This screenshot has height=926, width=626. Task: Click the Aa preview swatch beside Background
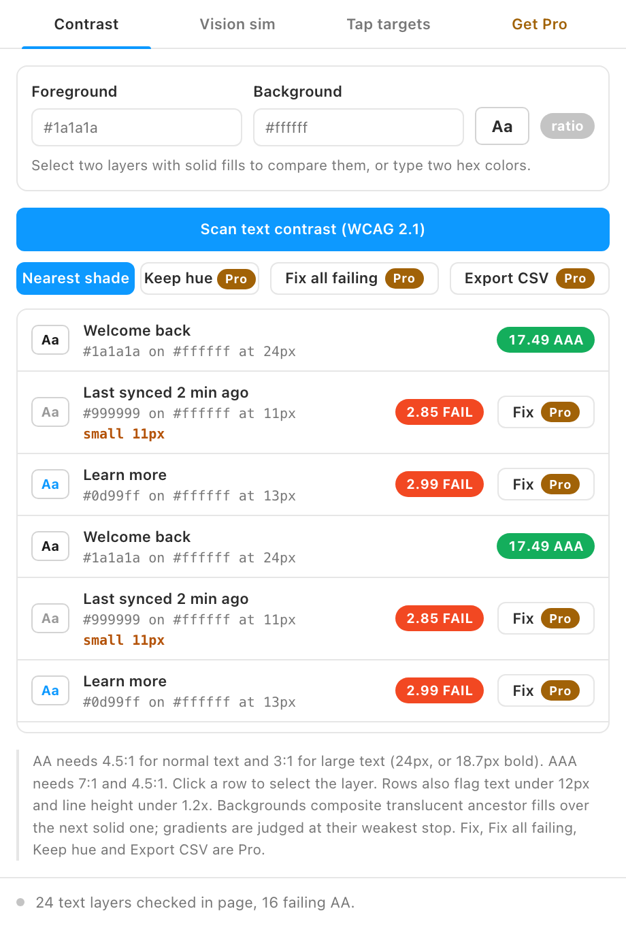[x=502, y=127]
